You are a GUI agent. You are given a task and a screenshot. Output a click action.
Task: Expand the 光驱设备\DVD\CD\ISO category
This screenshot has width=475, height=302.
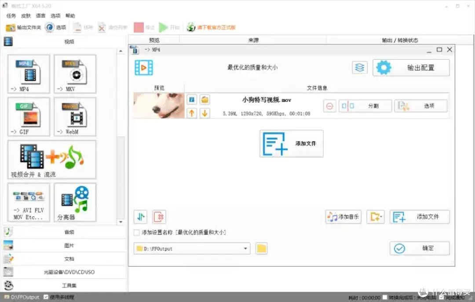[64, 272]
